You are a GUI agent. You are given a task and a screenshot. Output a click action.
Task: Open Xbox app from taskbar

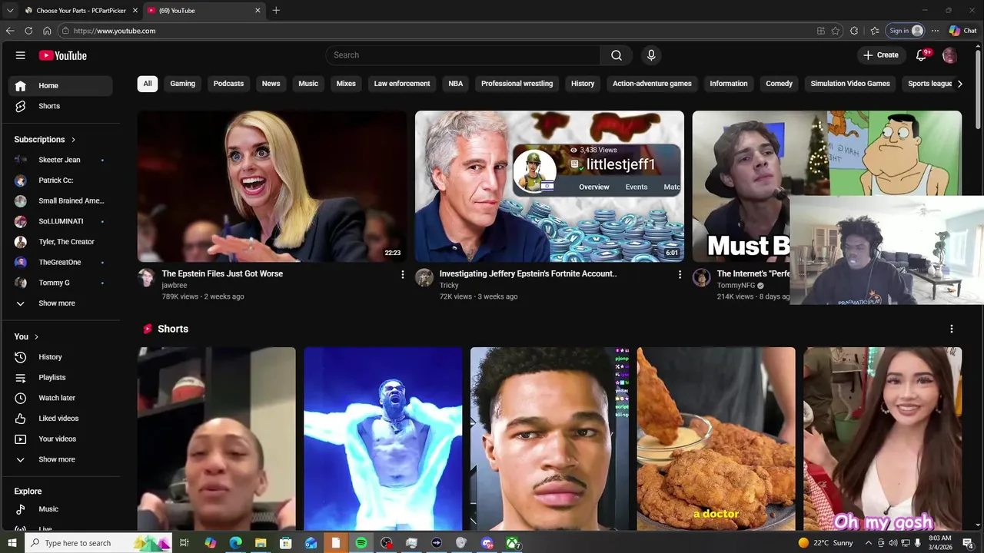tap(512, 543)
